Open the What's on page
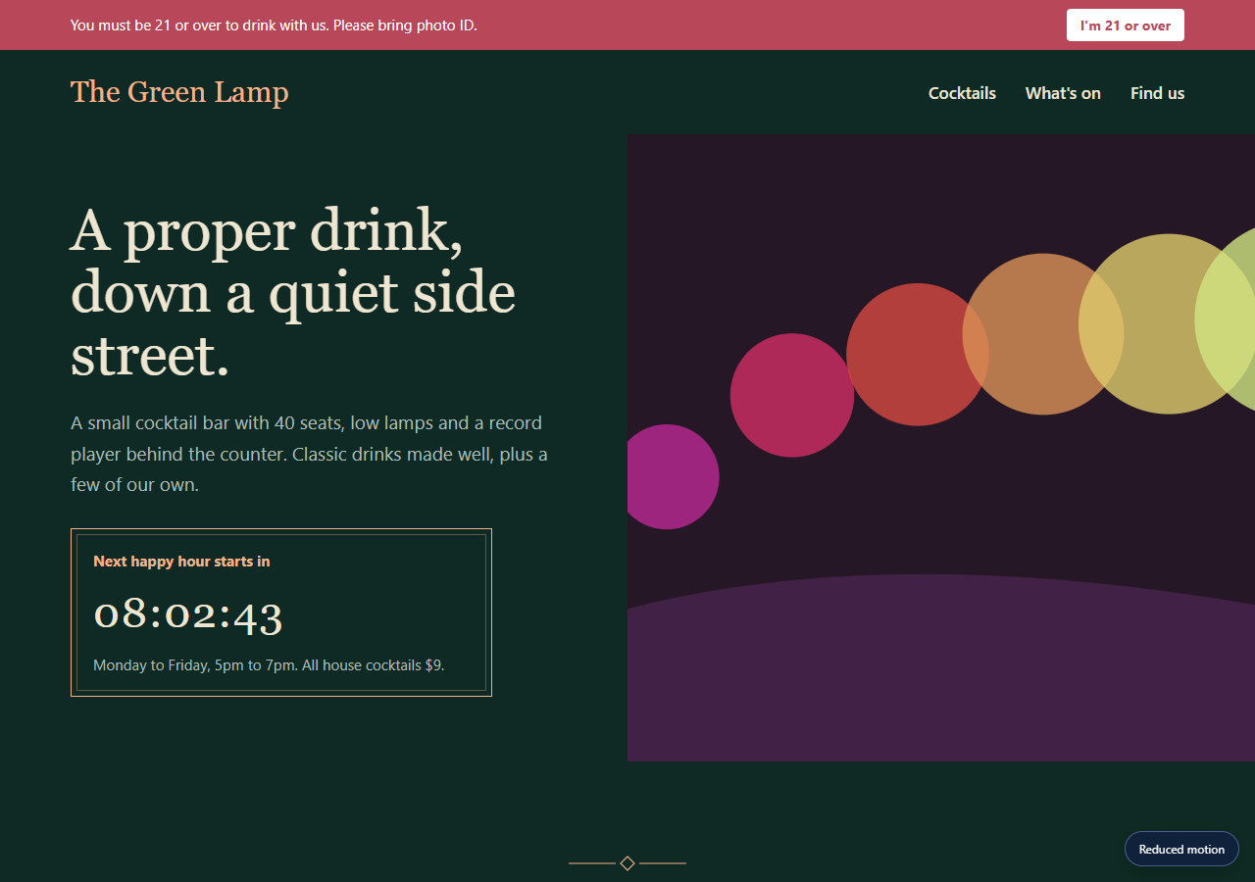Image resolution: width=1255 pixels, height=882 pixels. 1063,93
